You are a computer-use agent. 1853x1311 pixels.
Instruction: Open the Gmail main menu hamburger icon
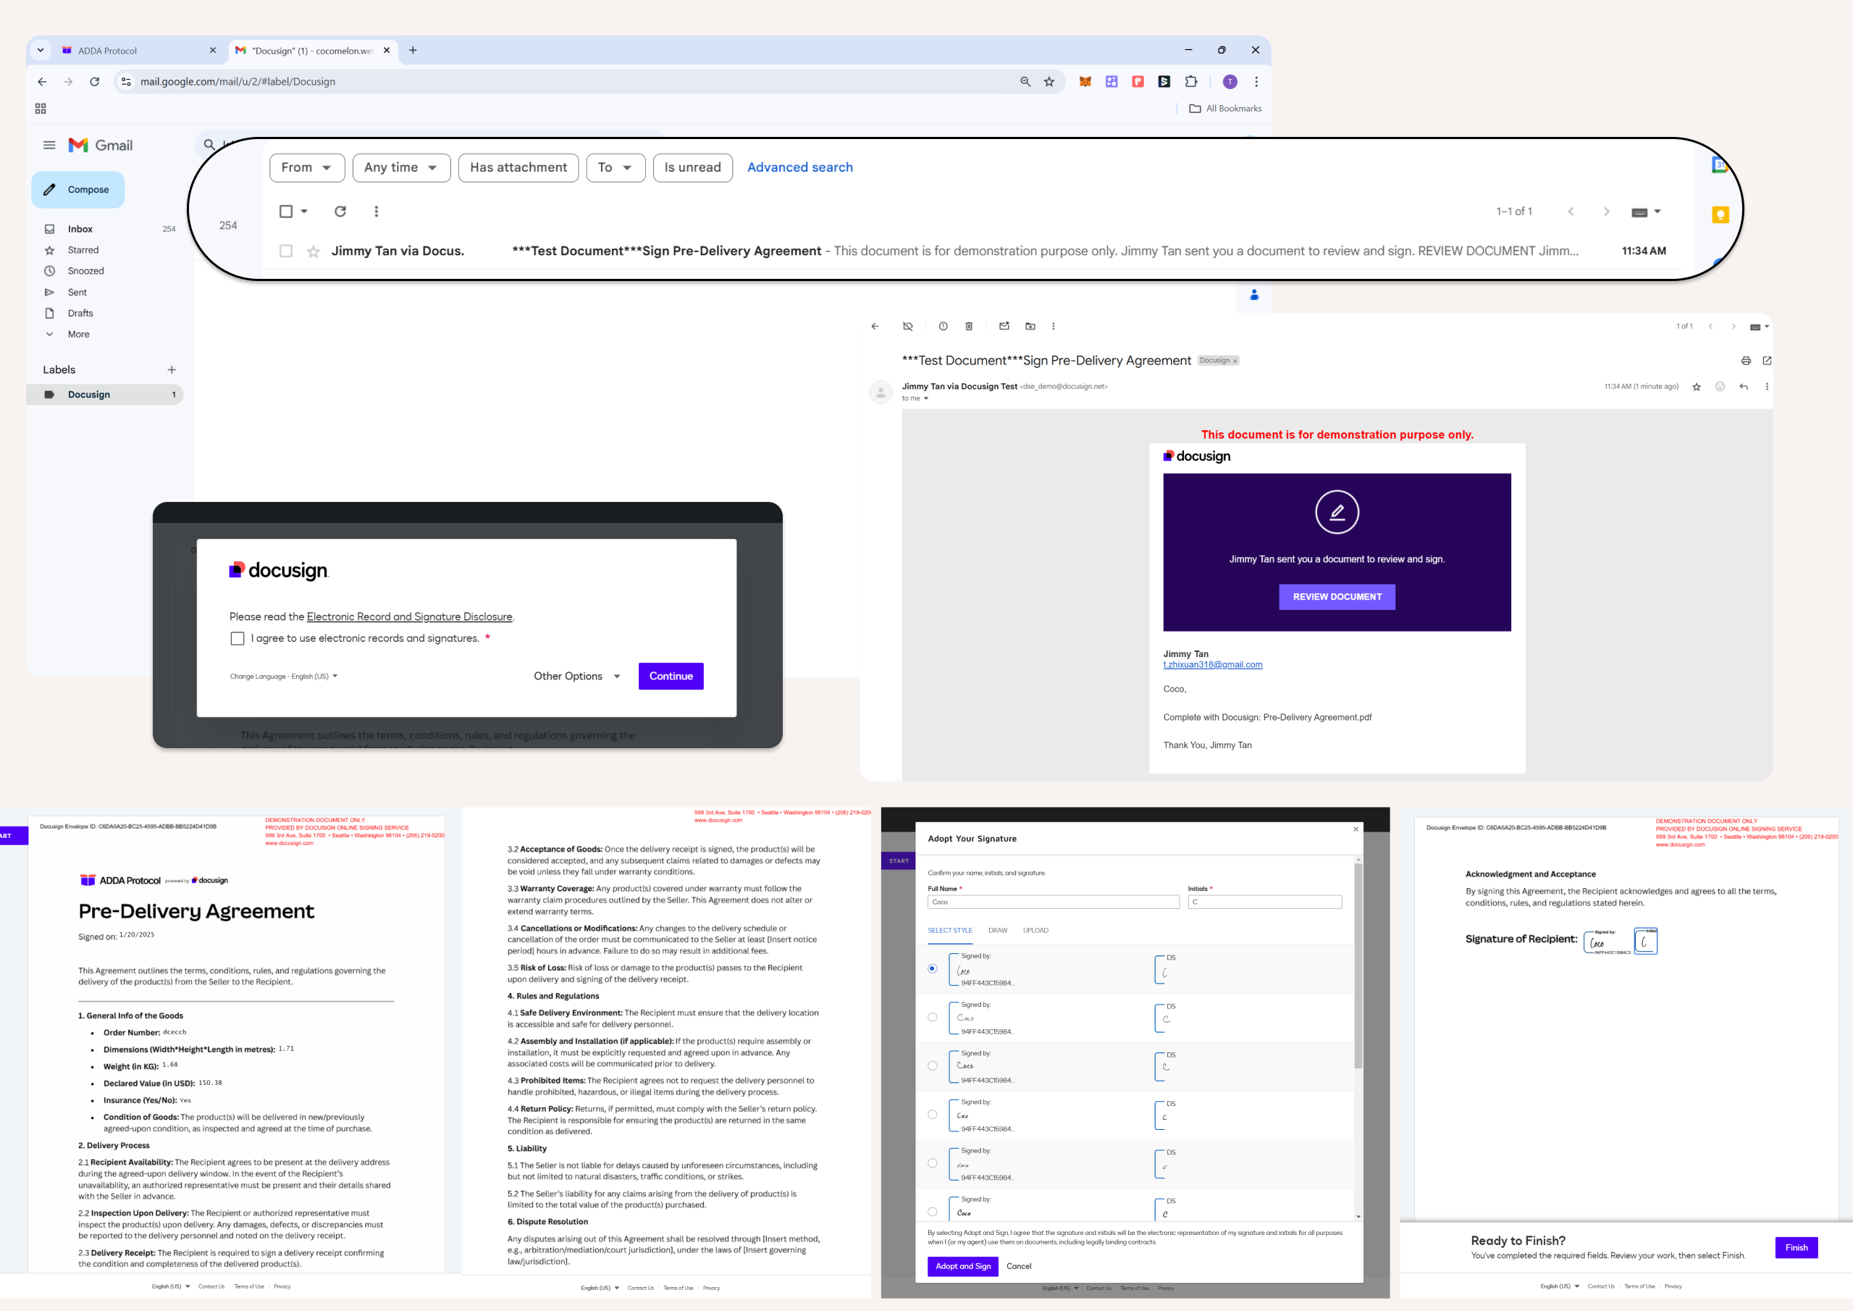point(49,146)
